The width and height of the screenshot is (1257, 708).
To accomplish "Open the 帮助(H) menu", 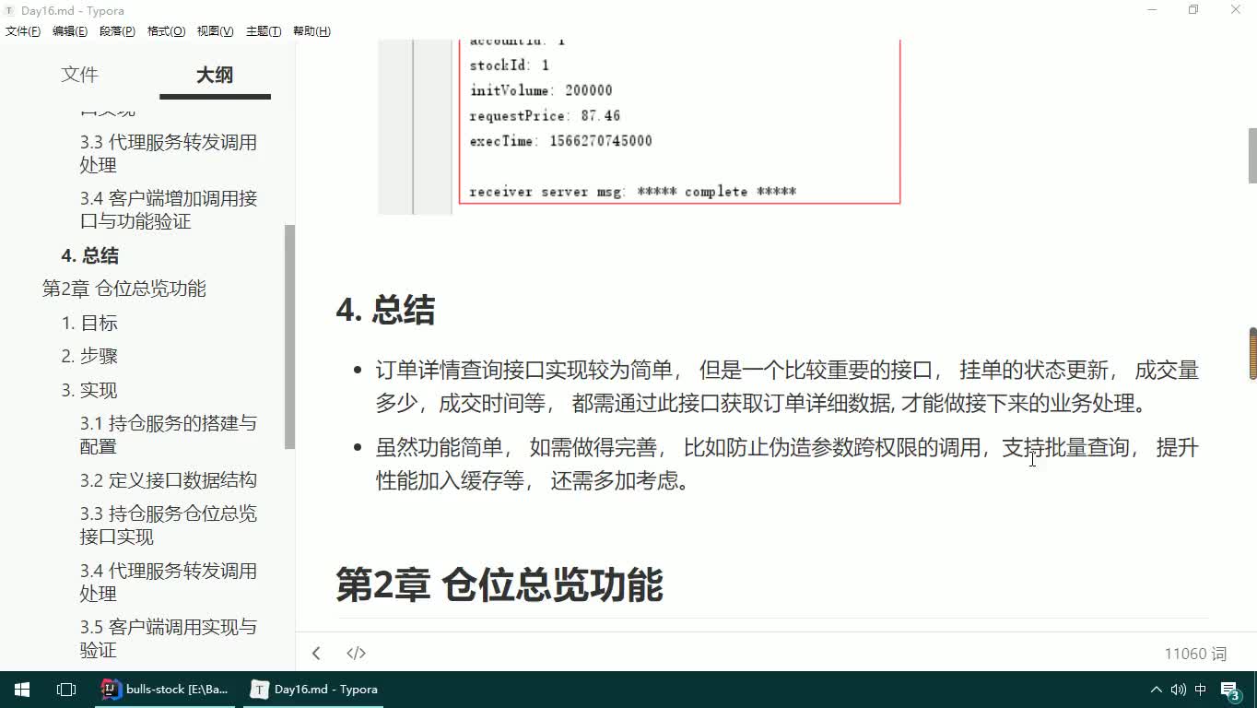I will point(311,31).
